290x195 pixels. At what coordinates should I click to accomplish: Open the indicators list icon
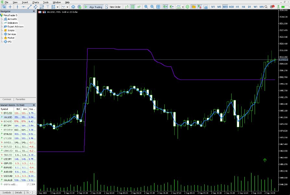(x=178, y=7)
